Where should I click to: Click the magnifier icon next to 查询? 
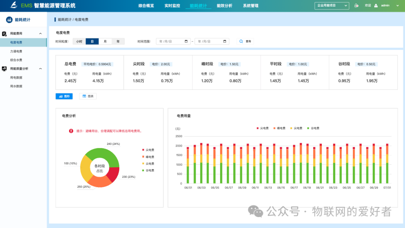click(241, 41)
